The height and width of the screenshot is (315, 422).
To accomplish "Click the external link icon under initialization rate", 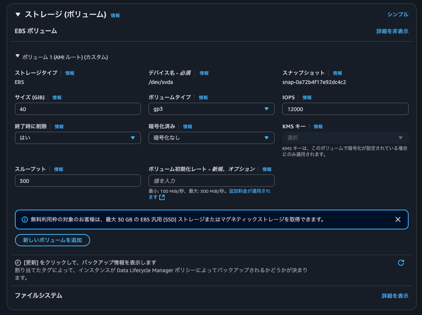I will coord(162,197).
